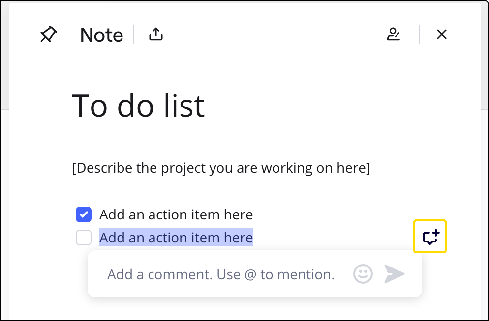Open the emoji picker smiley icon
489x321 pixels.
point(363,274)
